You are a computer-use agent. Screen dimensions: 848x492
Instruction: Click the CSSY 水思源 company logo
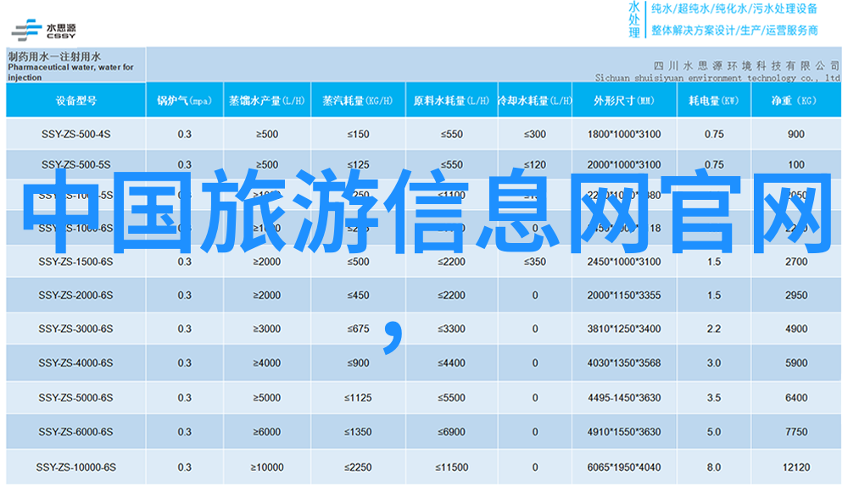44,27
